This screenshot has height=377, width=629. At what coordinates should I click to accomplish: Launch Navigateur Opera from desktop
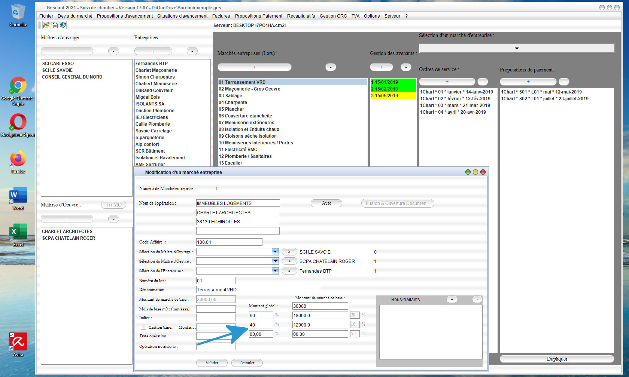tap(18, 125)
